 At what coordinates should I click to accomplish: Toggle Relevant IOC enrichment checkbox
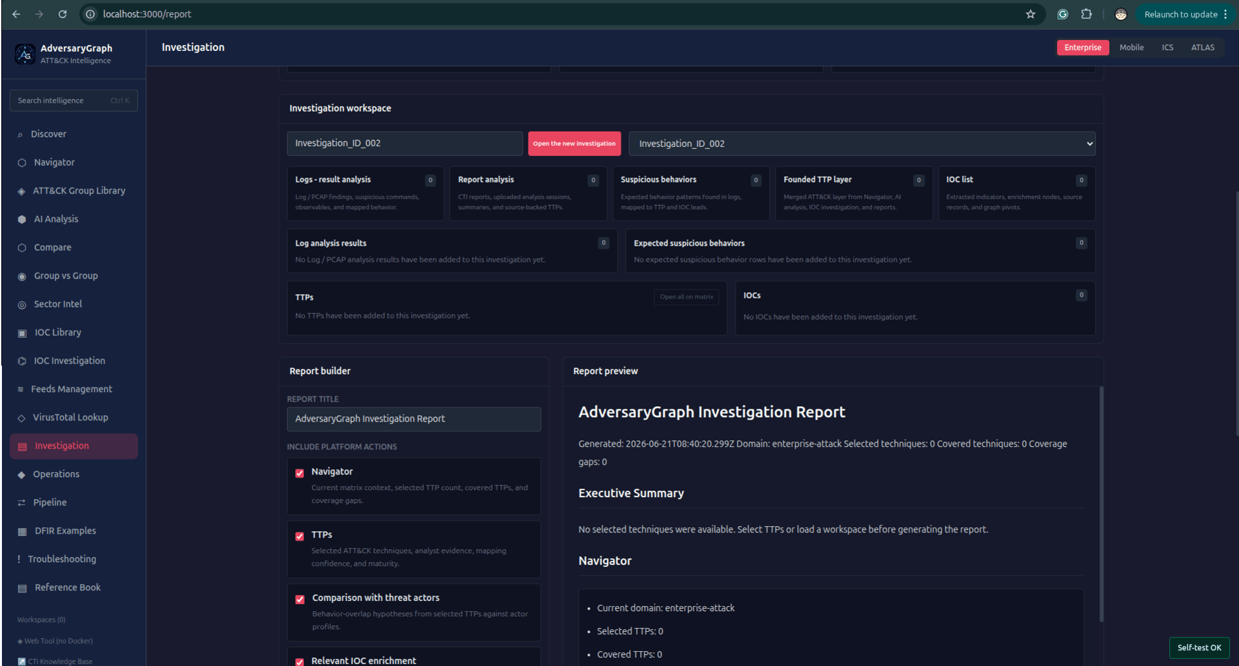299,661
